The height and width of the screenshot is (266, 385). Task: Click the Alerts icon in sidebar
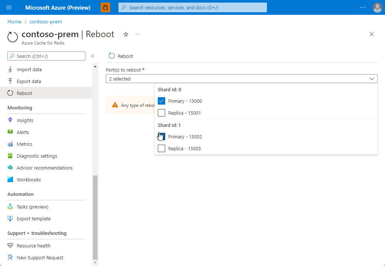point(10,132)
